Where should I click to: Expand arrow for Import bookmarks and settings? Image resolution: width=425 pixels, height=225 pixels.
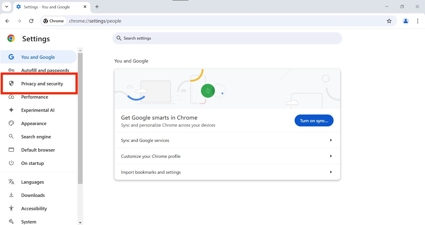[x=331, y=172]
